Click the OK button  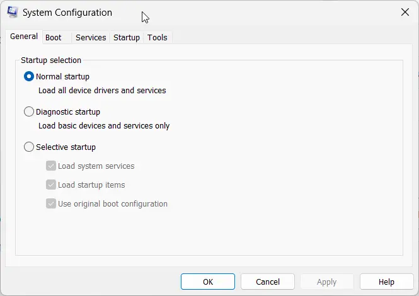(208, 282)
